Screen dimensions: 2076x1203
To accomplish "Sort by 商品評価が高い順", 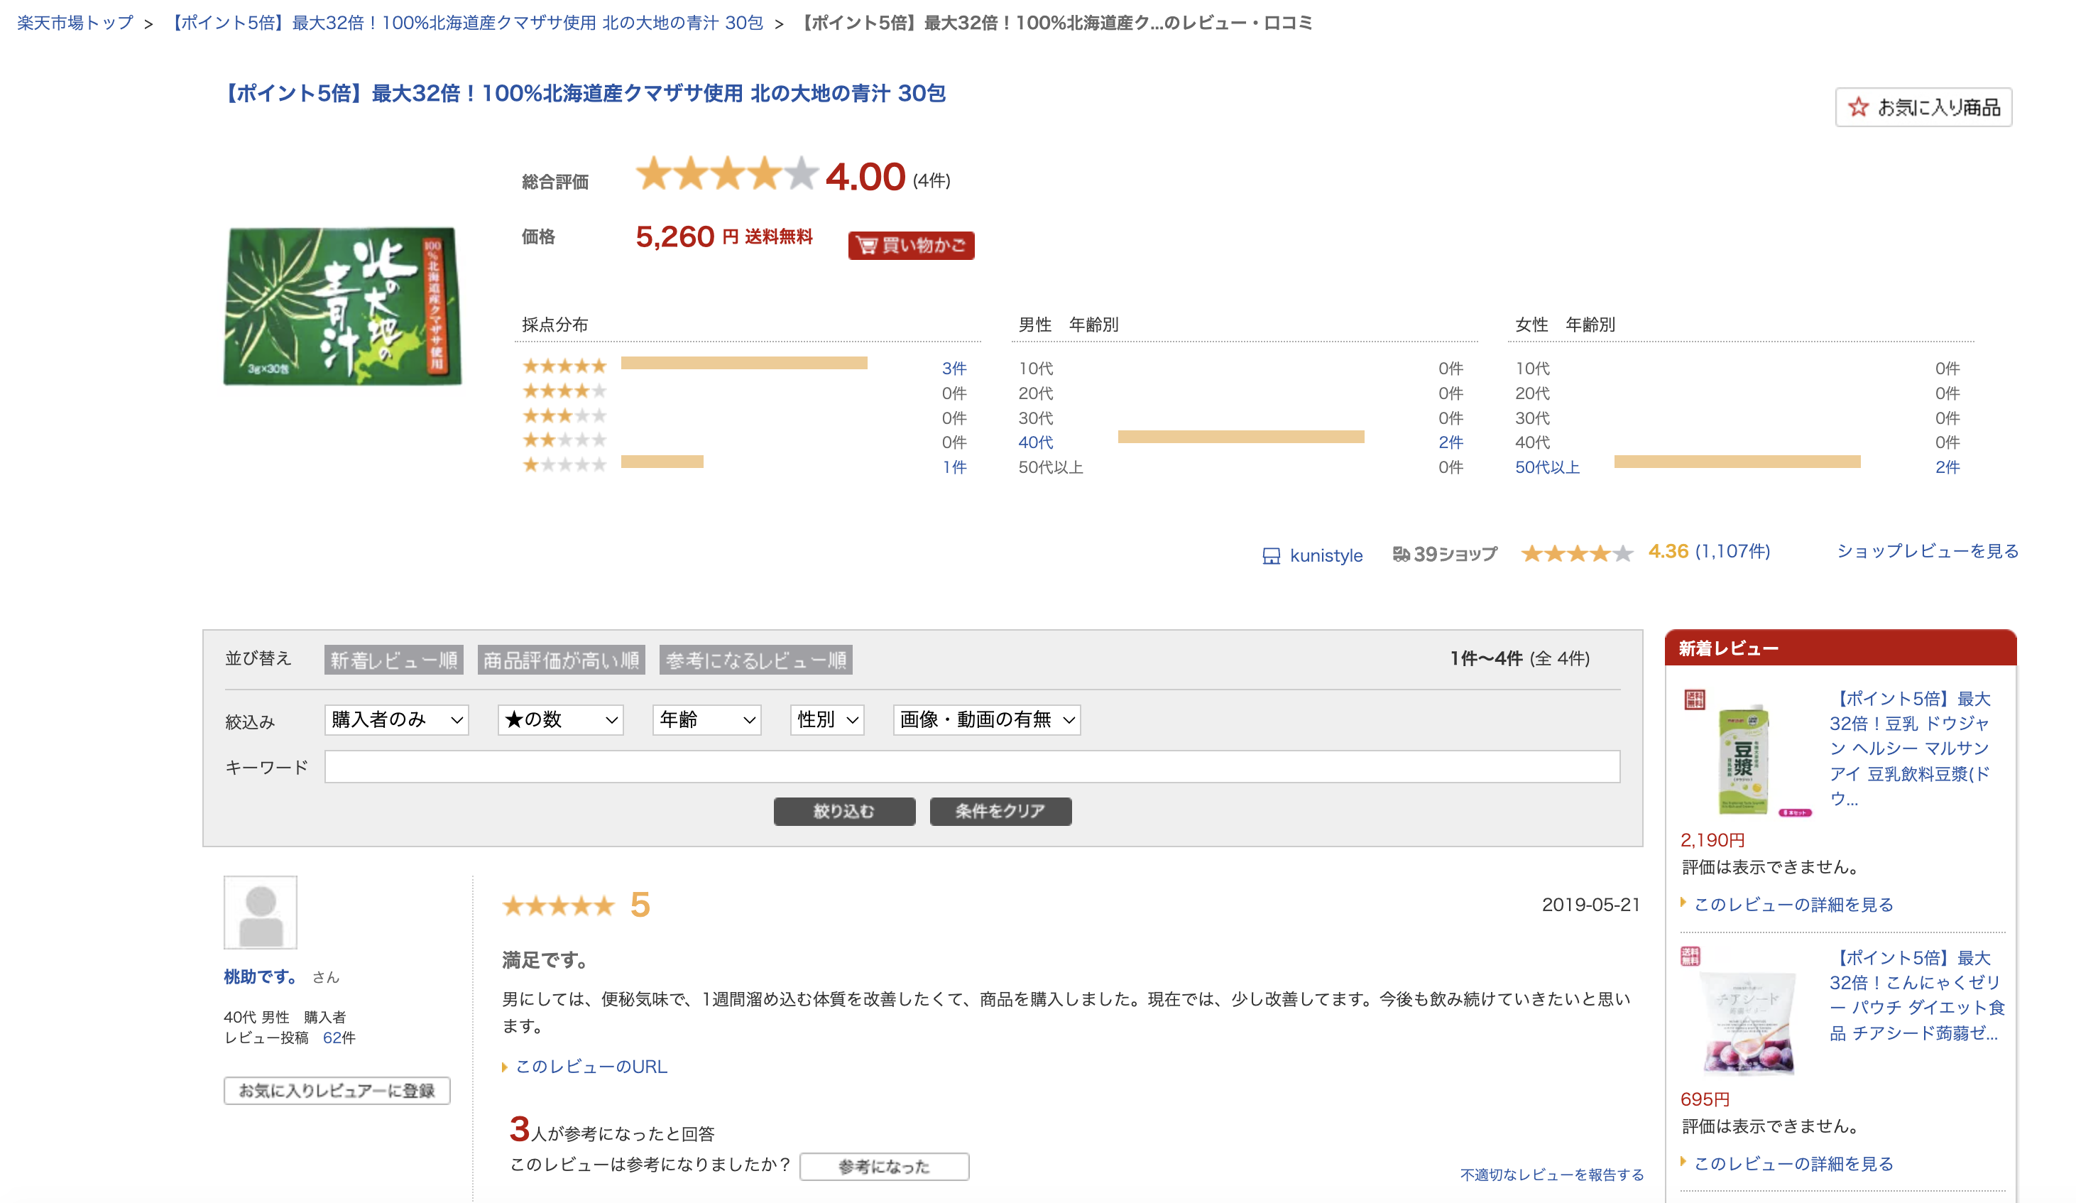I will 561,660.
